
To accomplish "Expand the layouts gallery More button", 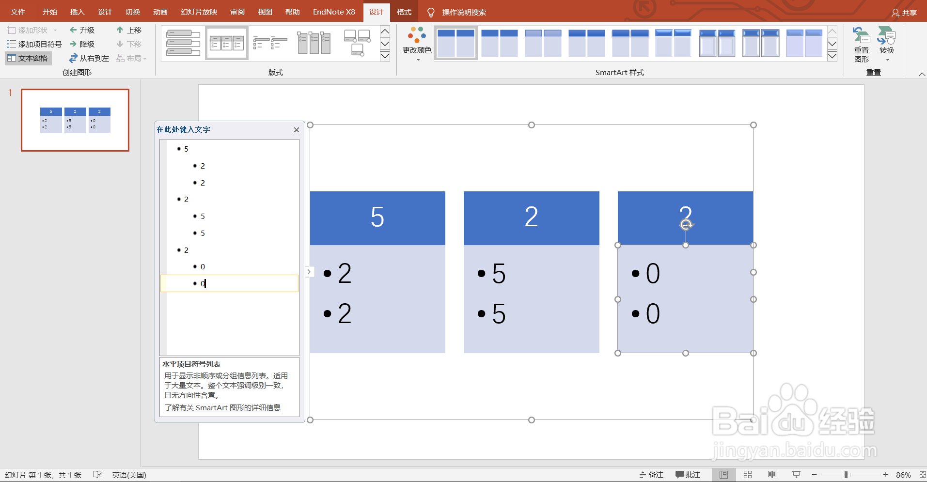I will coord(385,56).
